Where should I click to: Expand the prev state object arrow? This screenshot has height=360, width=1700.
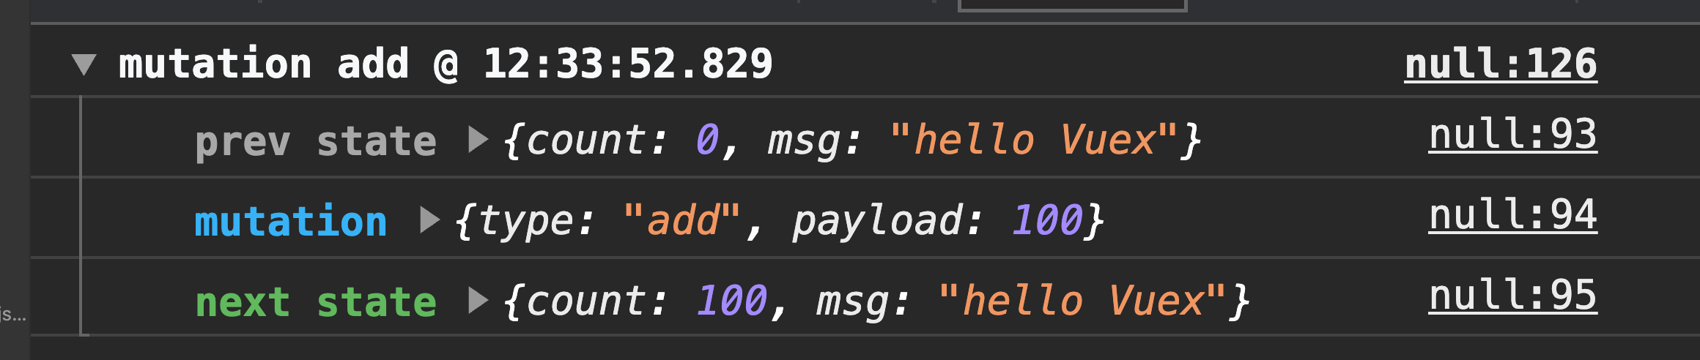[x=478, y=139]
